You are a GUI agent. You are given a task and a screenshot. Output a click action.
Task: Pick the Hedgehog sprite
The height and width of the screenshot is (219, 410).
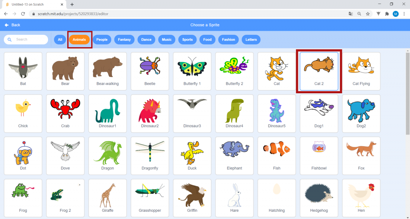click(x=319, y=198)
